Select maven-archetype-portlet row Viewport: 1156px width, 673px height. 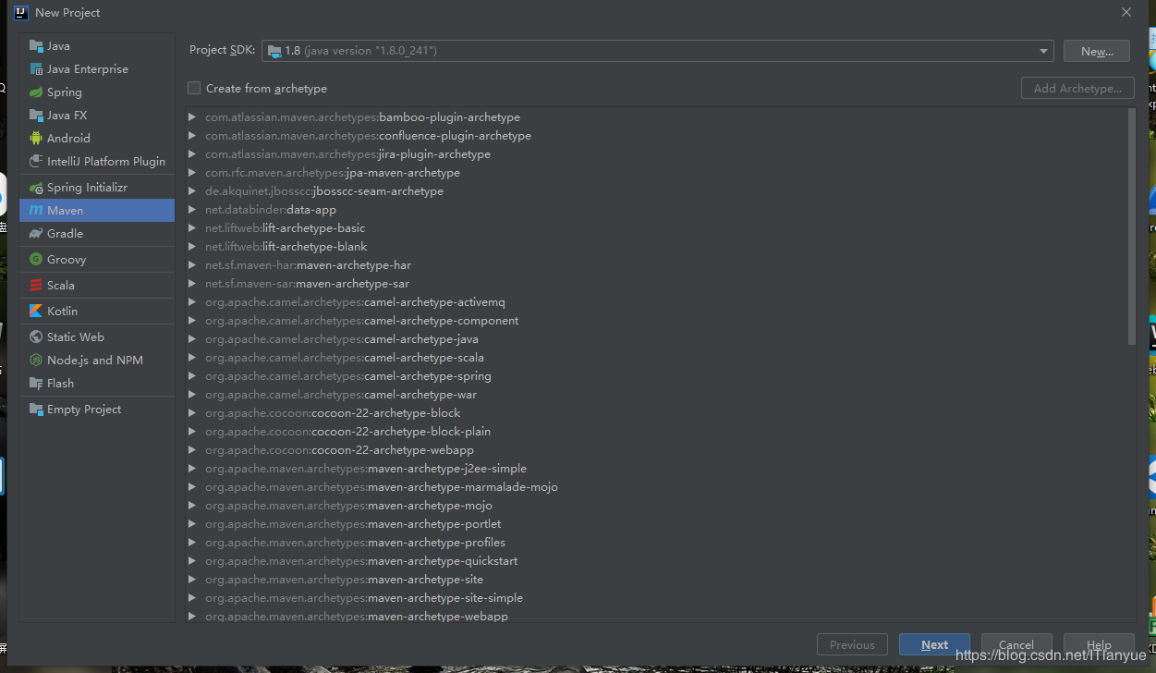[x=656, y=524]
